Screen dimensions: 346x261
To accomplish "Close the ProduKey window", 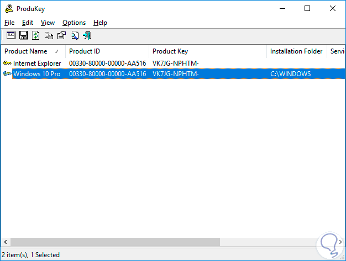I will coord(333,9).
